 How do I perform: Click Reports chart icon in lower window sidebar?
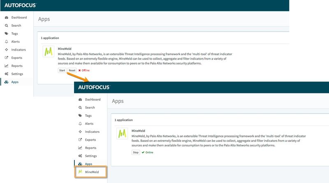pos(80,148)
